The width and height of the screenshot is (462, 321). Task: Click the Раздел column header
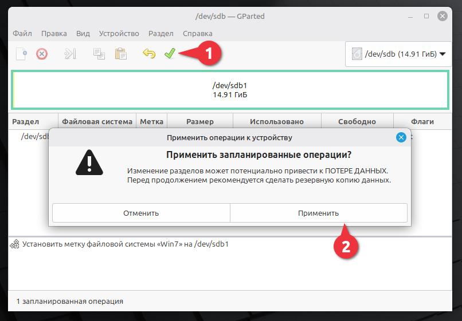[x=33, y=121]
